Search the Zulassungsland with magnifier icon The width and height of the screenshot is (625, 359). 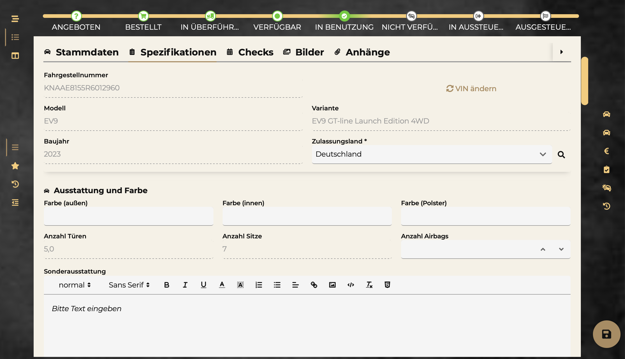tap(561, 155)
